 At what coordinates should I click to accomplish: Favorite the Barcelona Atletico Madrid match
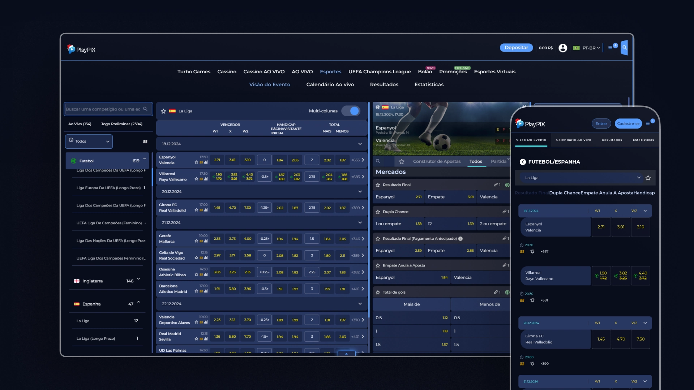pyautogui.click(x=196, y=291)
